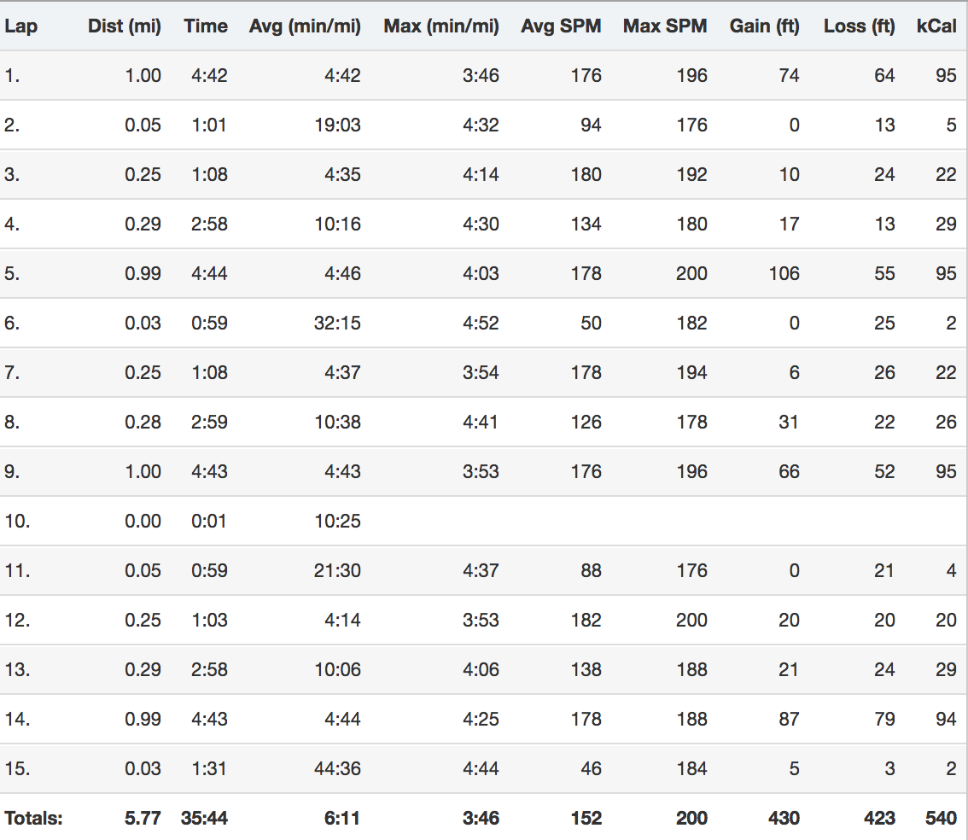Select the 35:44 total time value
The image size is (968, 840).
click(204, 819)
